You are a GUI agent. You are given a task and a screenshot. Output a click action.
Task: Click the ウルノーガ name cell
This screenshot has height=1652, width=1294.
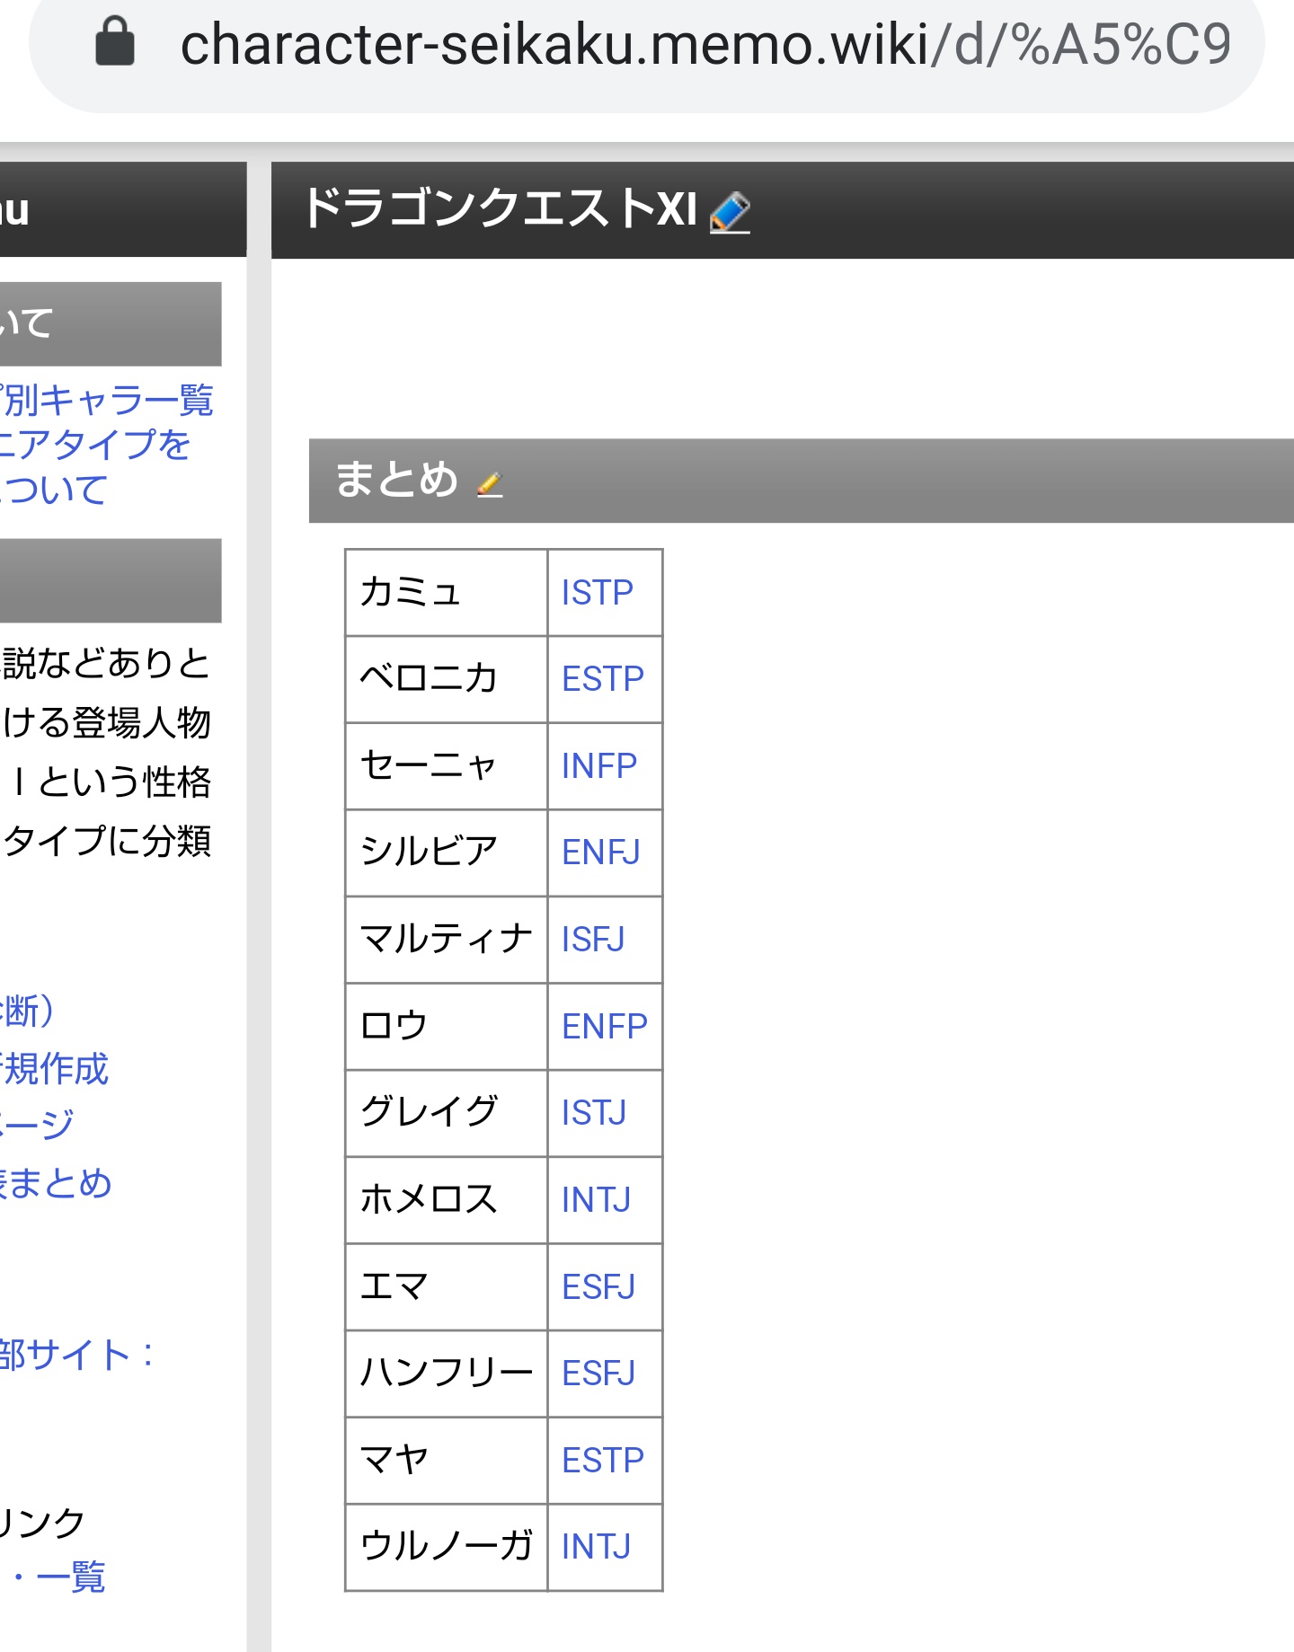coord(447,1547)
